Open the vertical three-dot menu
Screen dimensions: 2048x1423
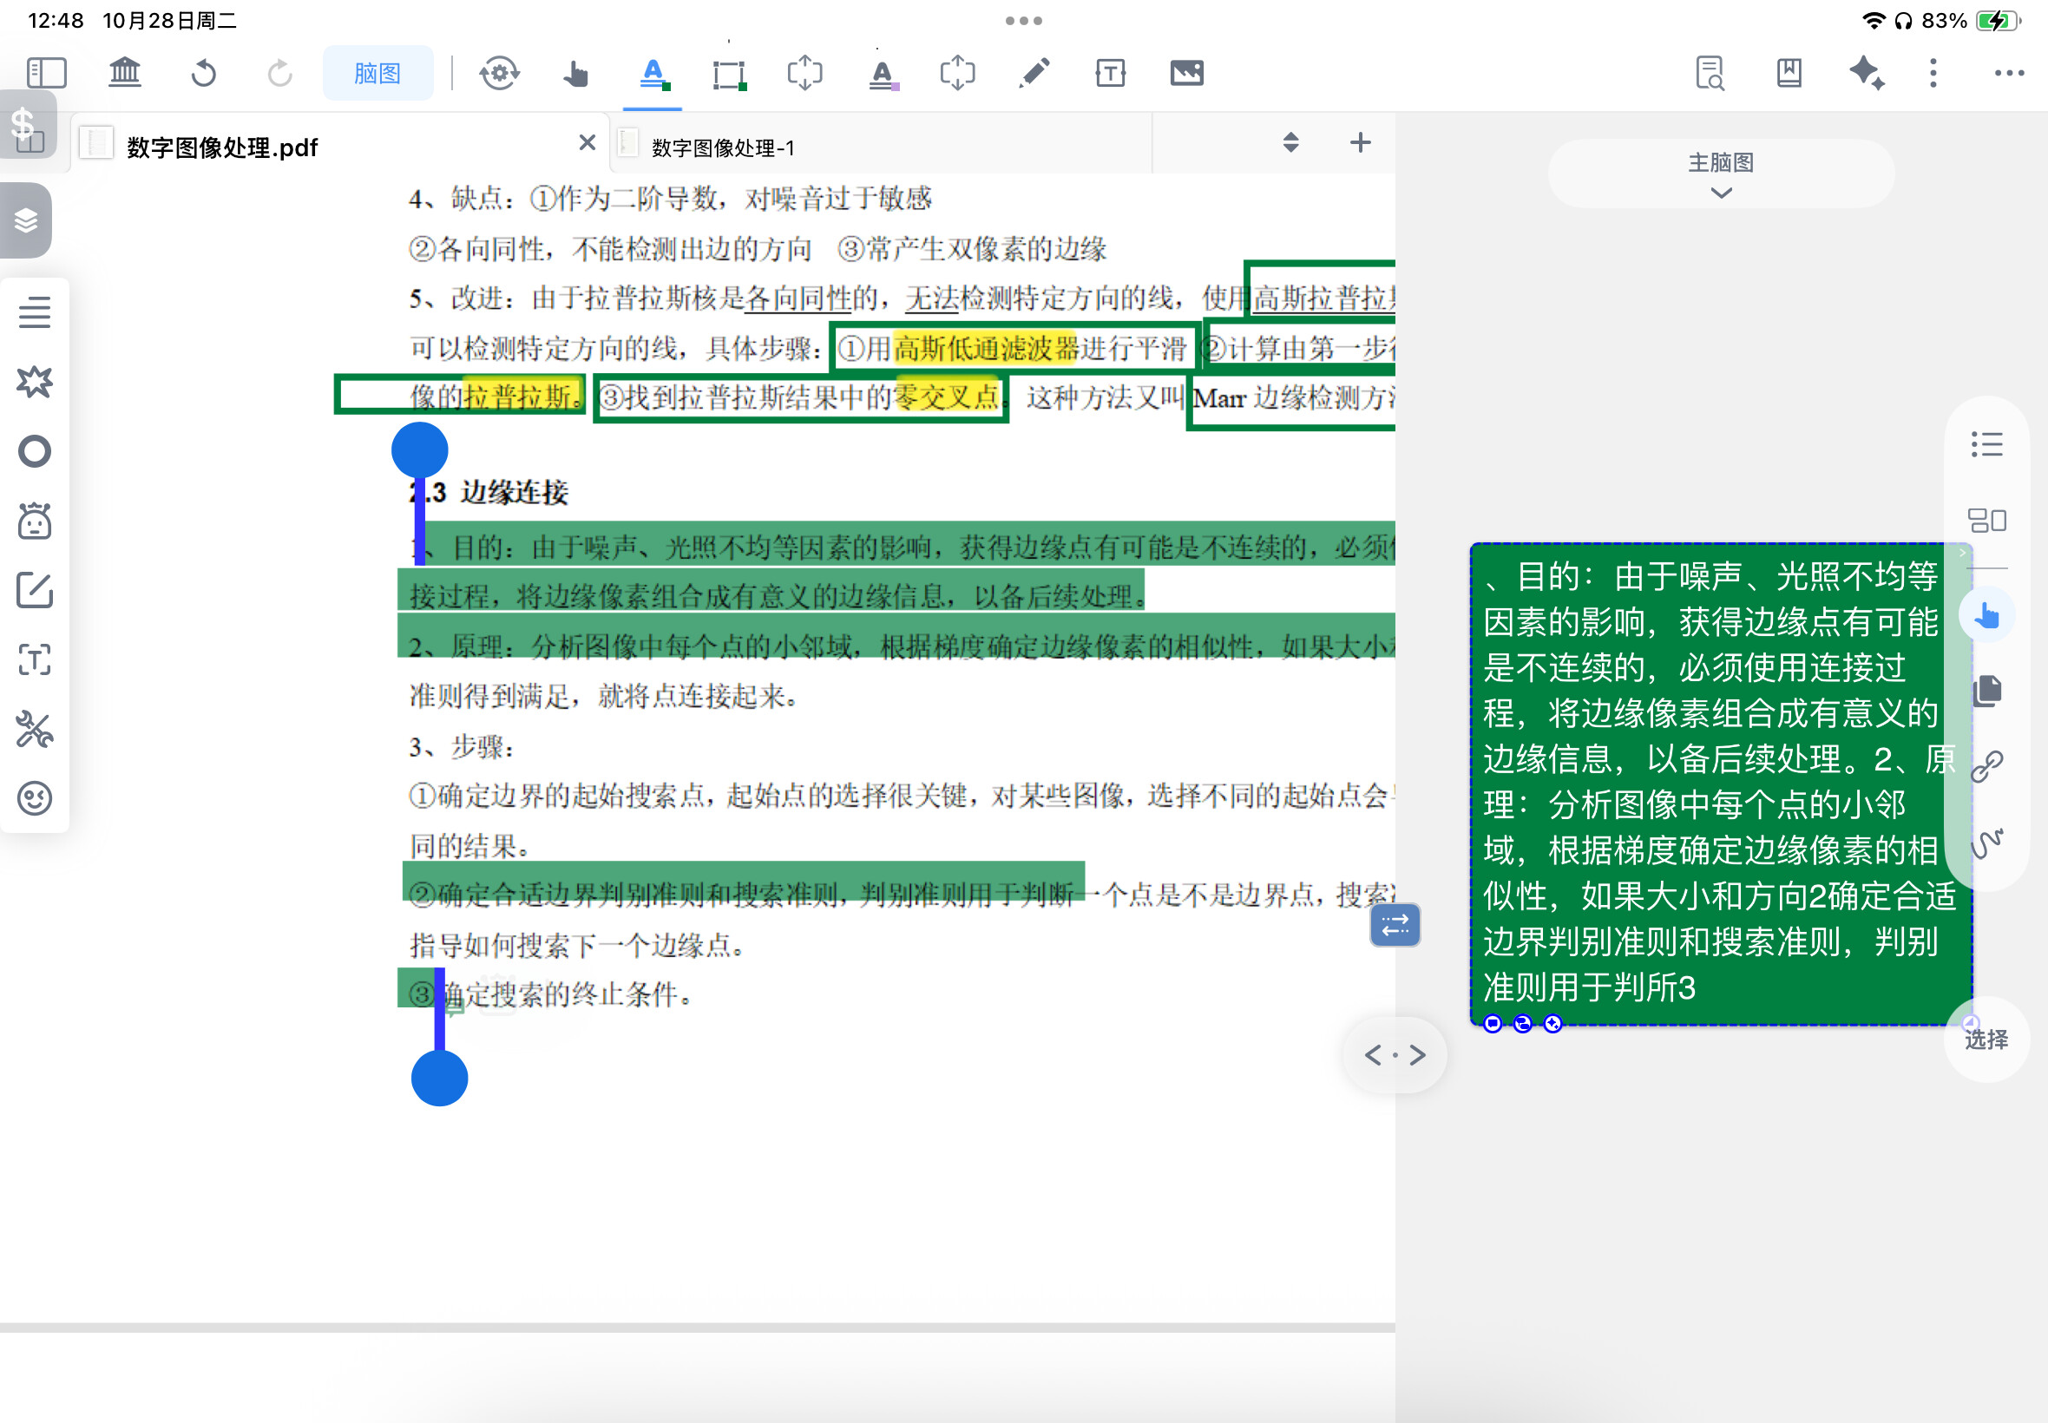point(1933,73)
